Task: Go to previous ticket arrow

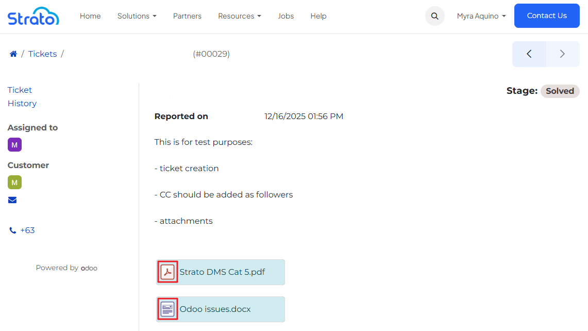Action: pos(529,54)
